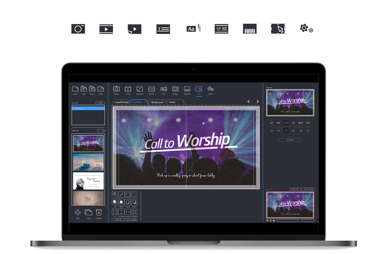Bring object to Top layer
The height and width of the screenshot is (254, 387).
click(115, 202)
